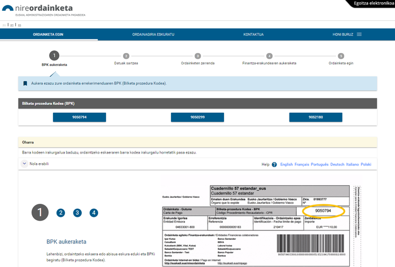Collapse the Nola erabili section chevron
The width and height of the screenshot is (395, 267).
24,164
